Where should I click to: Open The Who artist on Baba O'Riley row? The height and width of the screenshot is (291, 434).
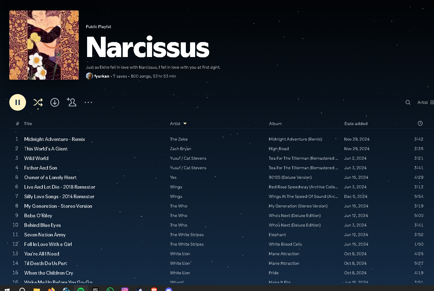[x=178, y=215]
